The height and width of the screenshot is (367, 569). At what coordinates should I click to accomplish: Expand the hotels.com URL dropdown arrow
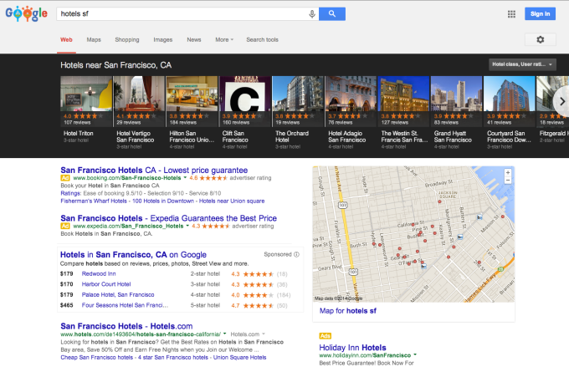224,334
